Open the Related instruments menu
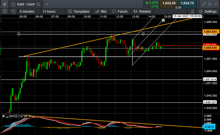 coord(142,12)
